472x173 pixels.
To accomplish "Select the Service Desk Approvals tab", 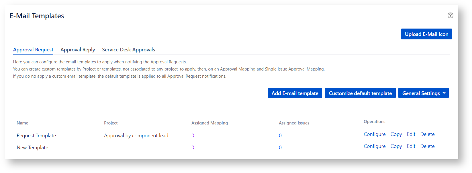I will [x=128, y=50].
